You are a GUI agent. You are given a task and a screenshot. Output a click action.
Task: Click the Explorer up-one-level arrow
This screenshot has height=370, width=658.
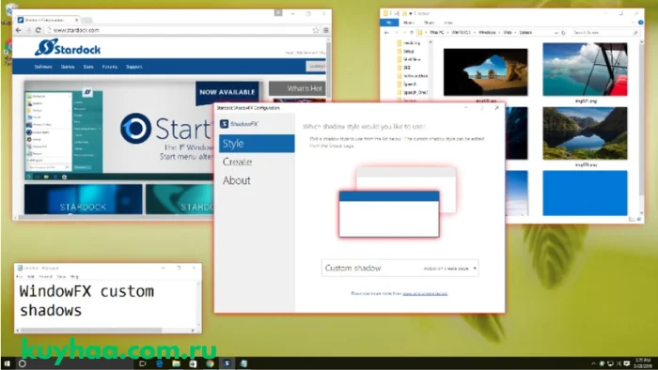tap(412, 32)
